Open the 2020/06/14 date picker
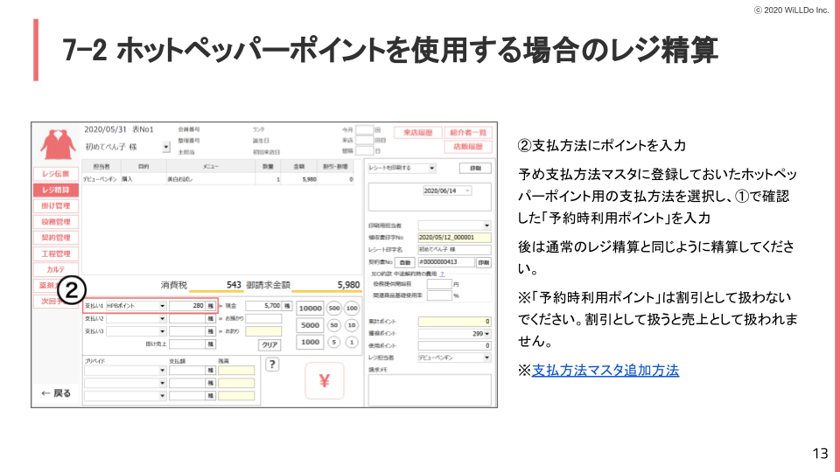This screenshot has width=840, height=472. 468,190
